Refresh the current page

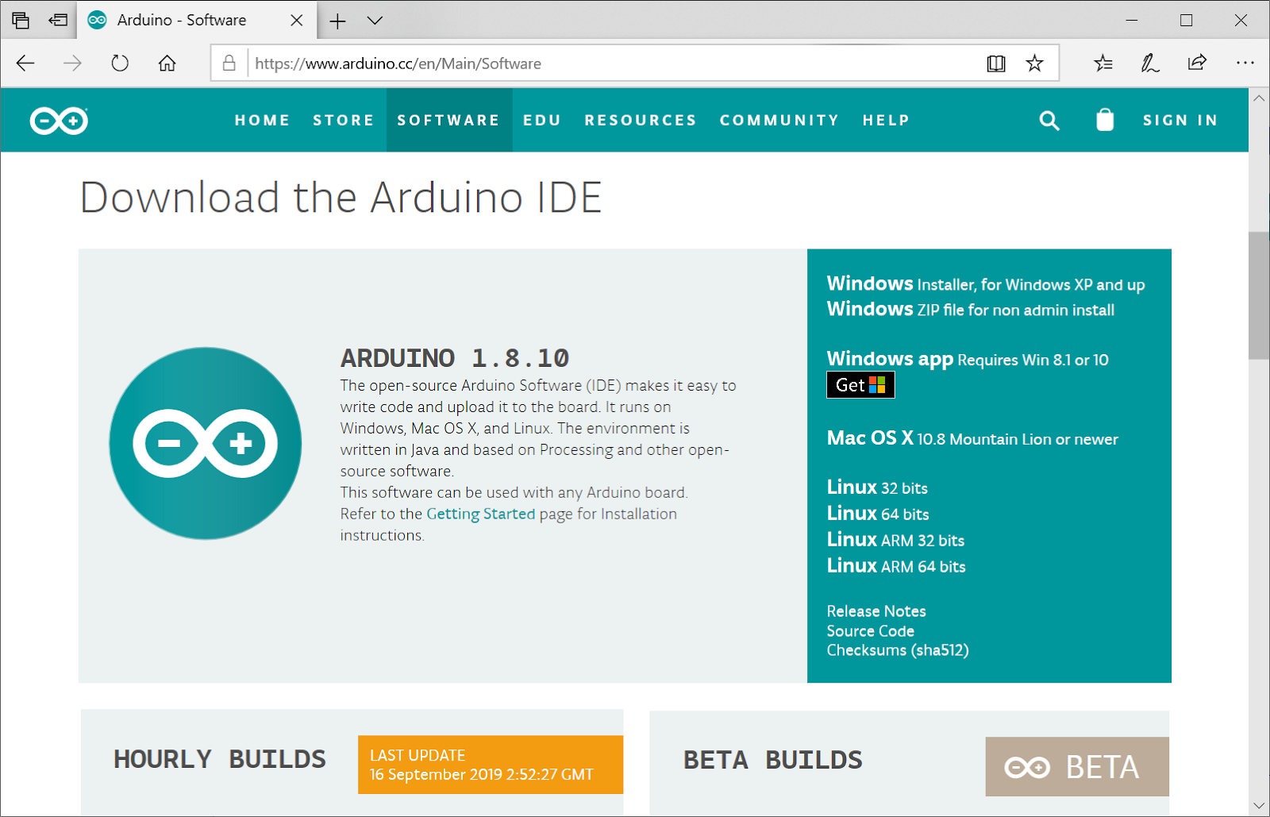coord(120,64)
